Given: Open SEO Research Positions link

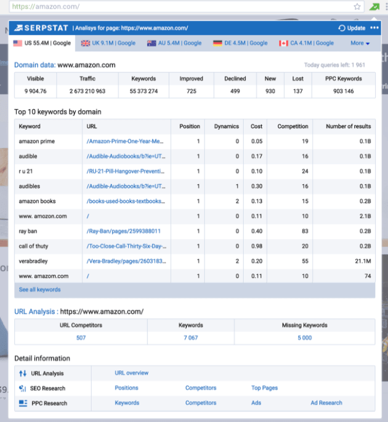Looking at the screenshot, I should [126, 388].
